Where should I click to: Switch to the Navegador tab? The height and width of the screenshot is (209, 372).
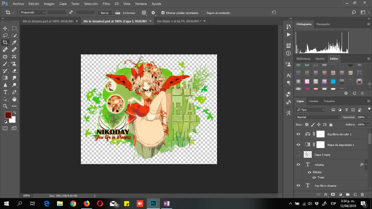[323, 24]
